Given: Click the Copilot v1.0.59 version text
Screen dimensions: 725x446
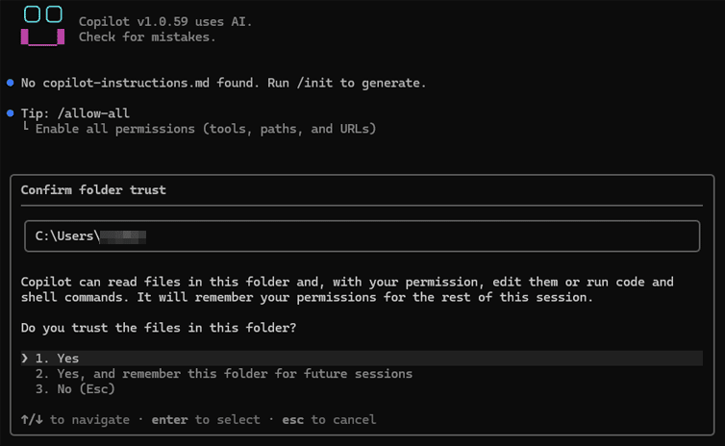Looking at the screenshot, I should [165, 22].
